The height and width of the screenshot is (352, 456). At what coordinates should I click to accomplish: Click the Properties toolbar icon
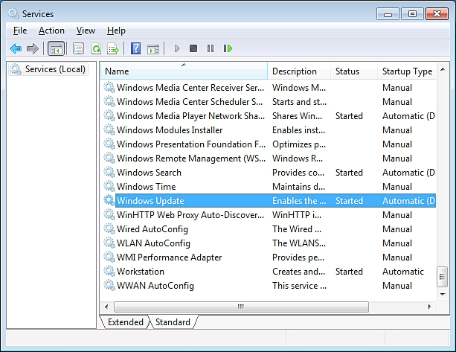[78, 49]
